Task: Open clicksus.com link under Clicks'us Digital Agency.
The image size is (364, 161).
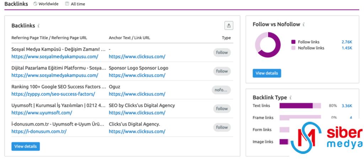Action: point(137,131)
